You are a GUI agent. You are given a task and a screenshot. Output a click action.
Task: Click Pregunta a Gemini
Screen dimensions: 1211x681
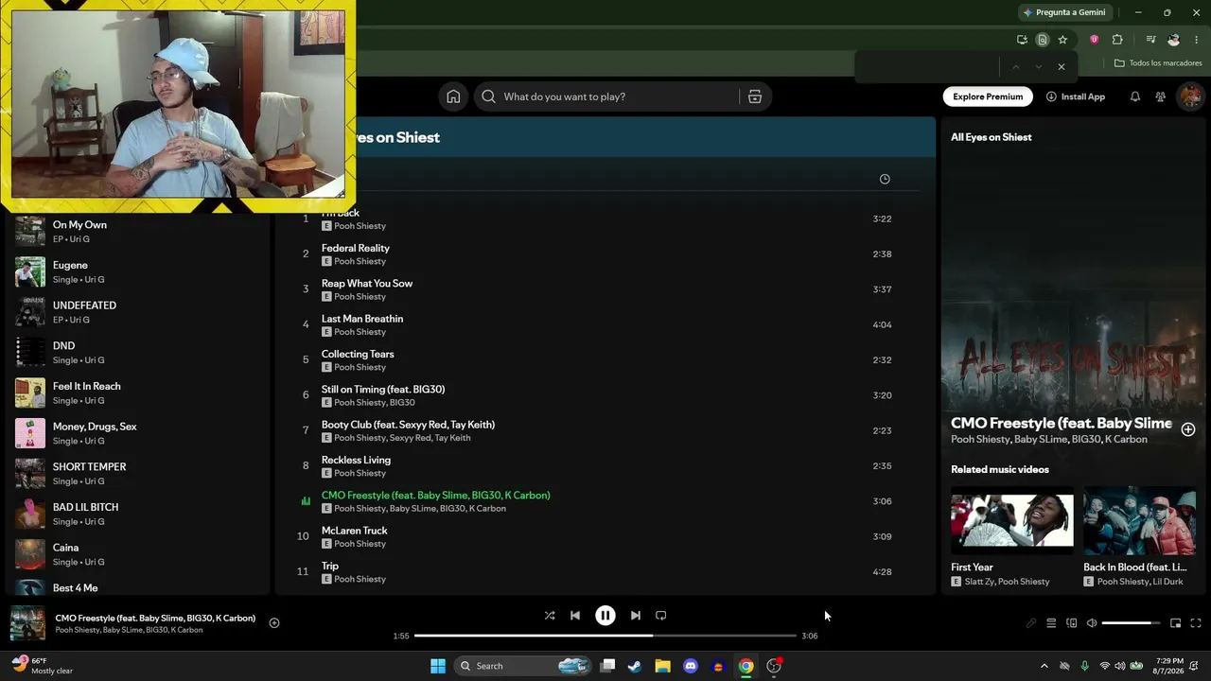[x=1064, y=12]
